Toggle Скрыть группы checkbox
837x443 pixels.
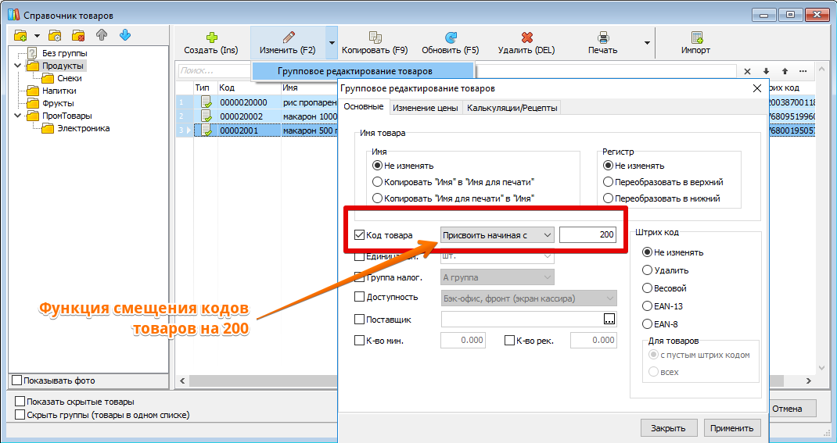(x=20, y=414)
